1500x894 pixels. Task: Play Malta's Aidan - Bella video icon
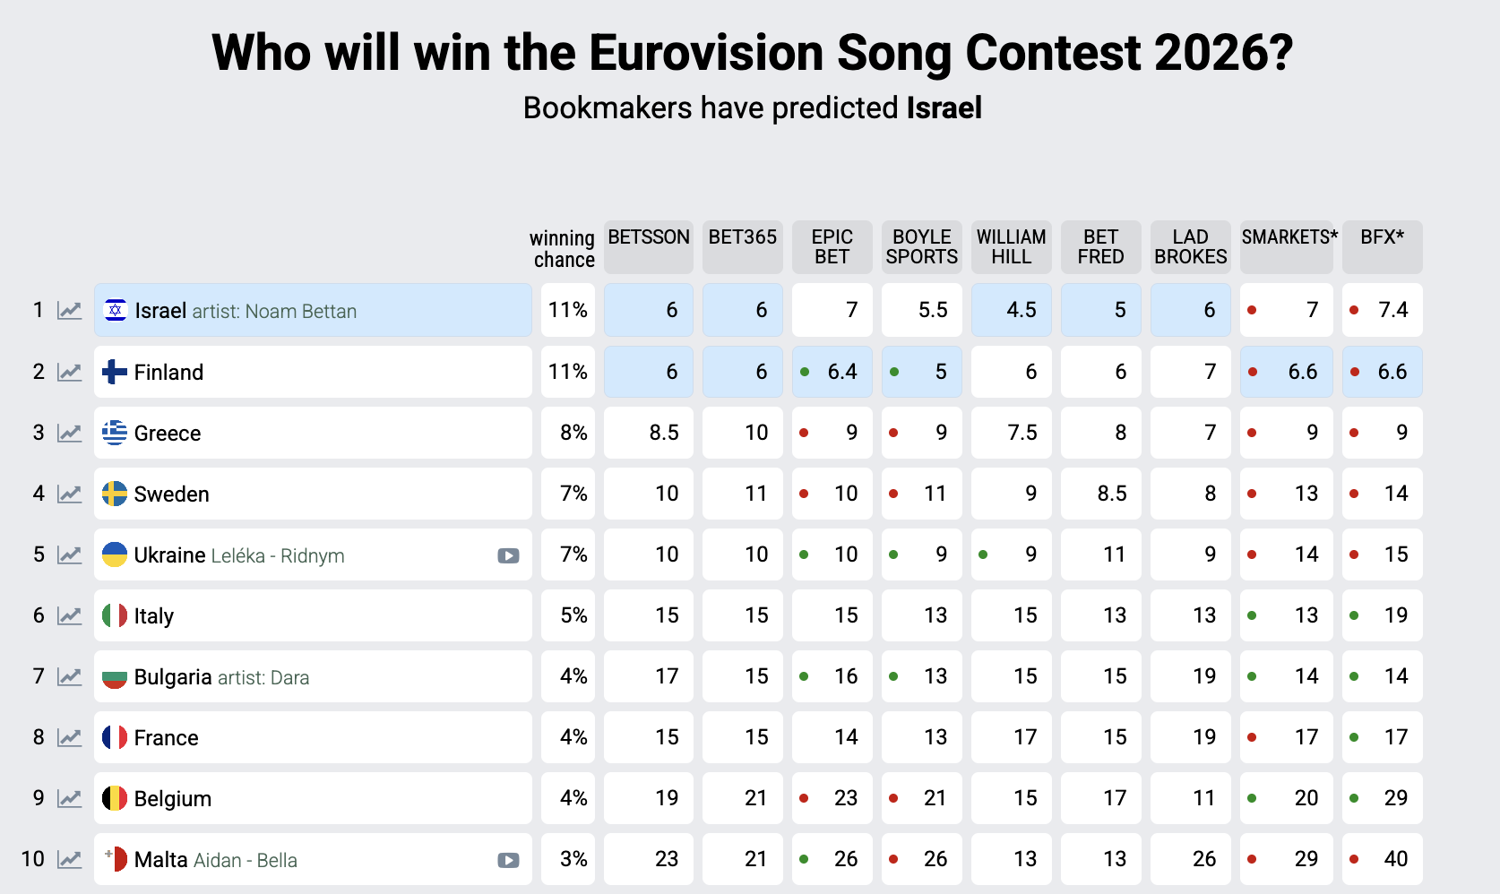[x=508, y=860]
